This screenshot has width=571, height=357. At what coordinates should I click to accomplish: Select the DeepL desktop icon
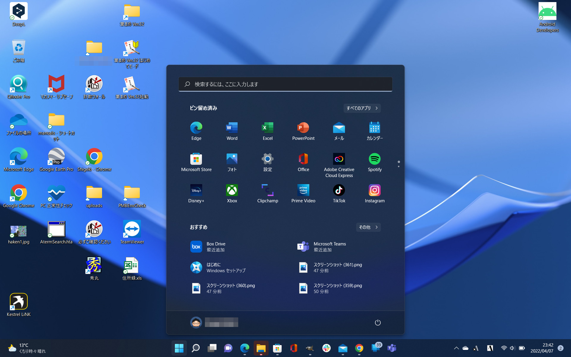pyautogui.click(x=19, y=14)
